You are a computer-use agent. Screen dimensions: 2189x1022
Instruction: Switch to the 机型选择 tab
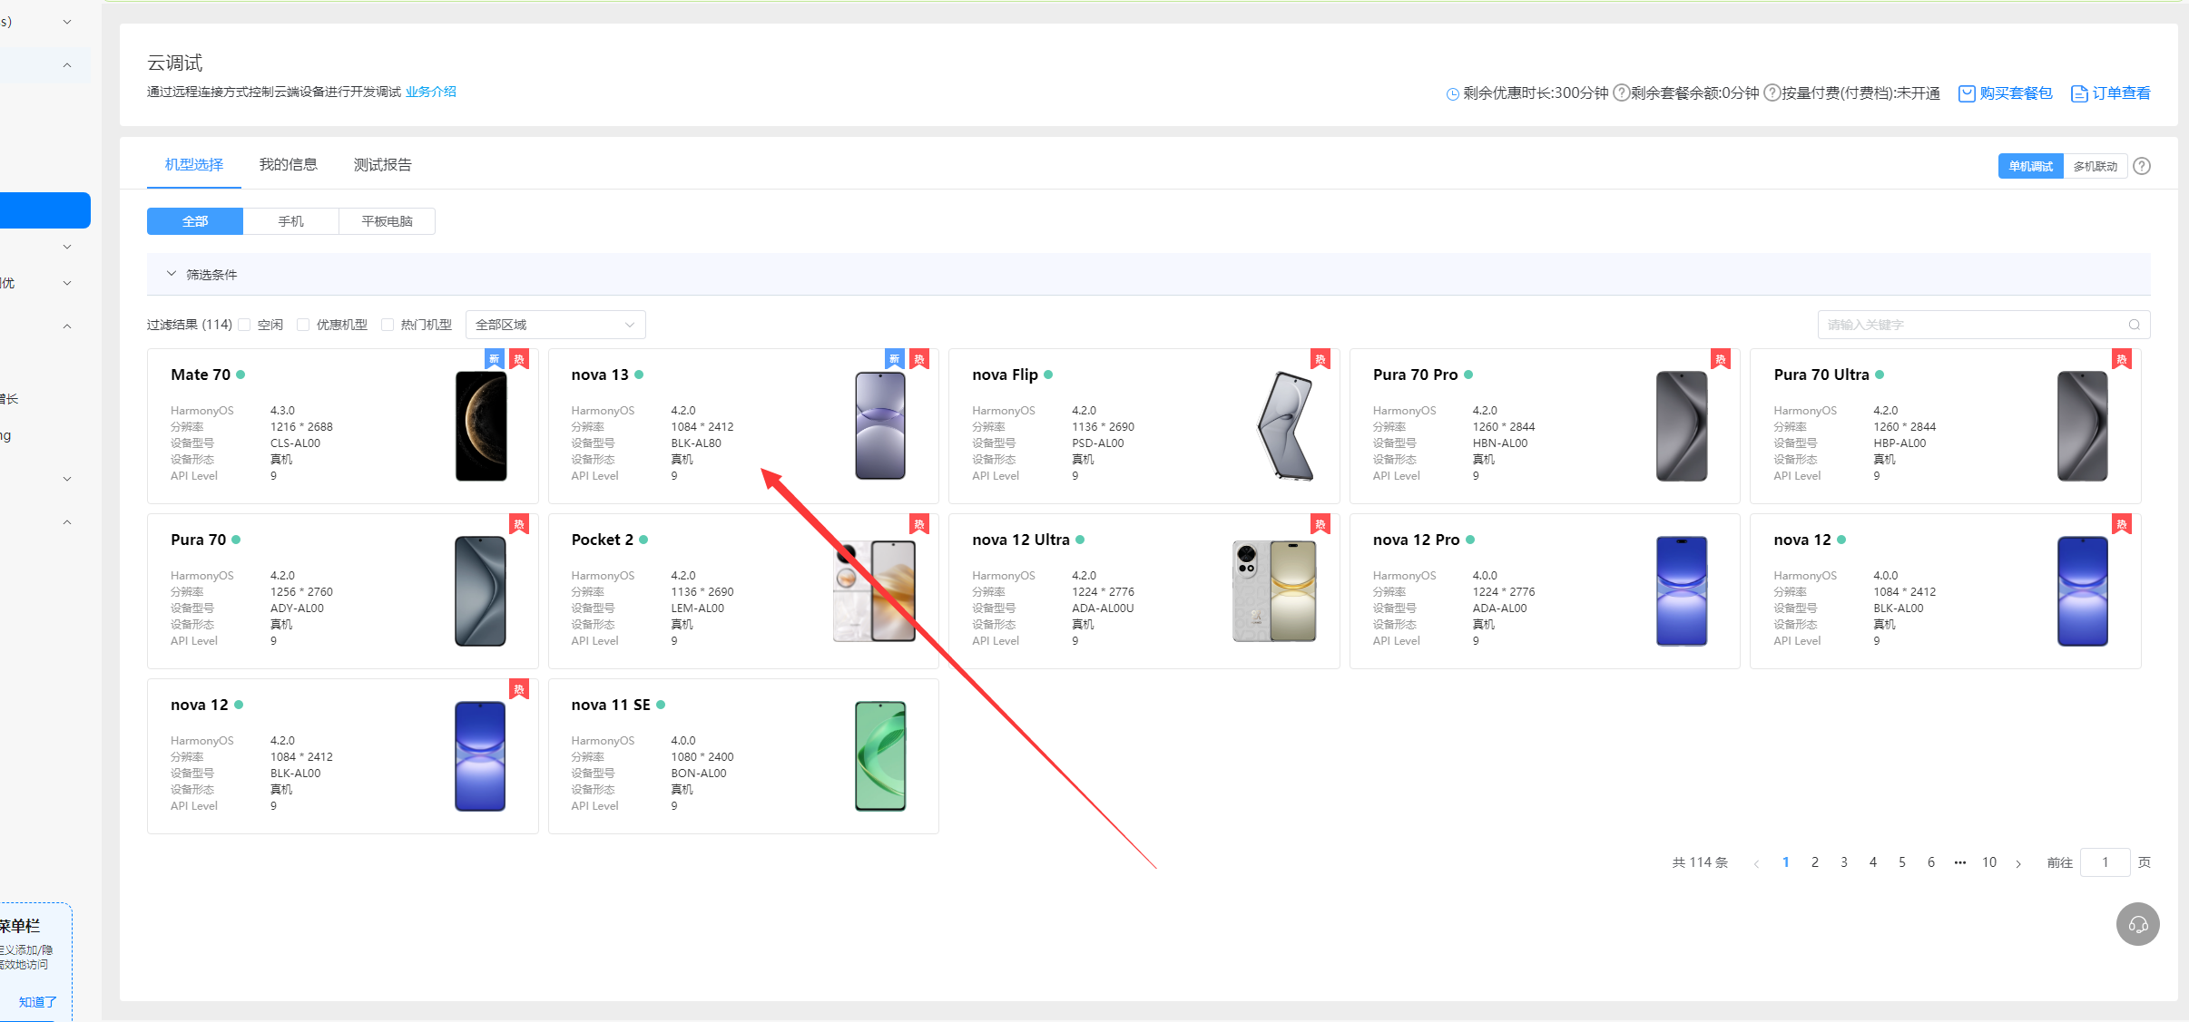tap(194, 164)
